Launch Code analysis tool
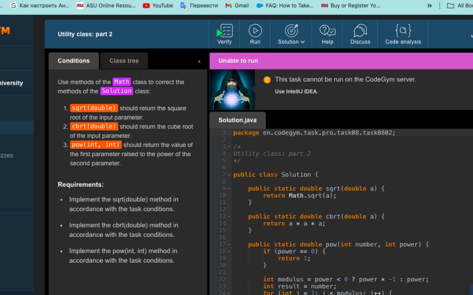Image resolution: width=473 pixels, height=295 pixels. pyautogui.click(x=403, y=34)
